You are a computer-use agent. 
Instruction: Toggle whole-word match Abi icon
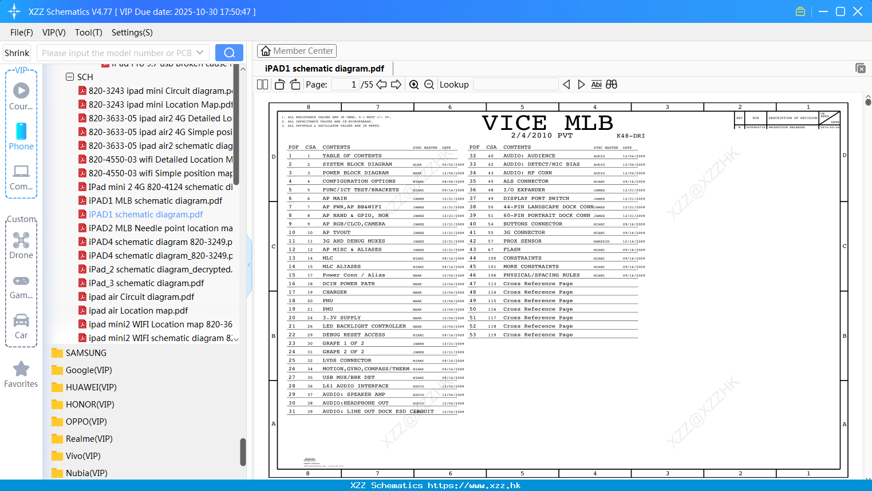[x=596, y=85]
